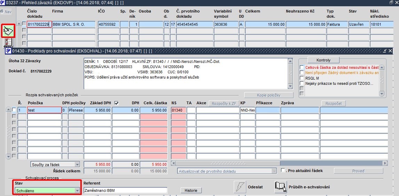Click the NS field 81340 in row 1
Image resolution: width=399 pixels, height=196 pixels.
tap(179, 110)
